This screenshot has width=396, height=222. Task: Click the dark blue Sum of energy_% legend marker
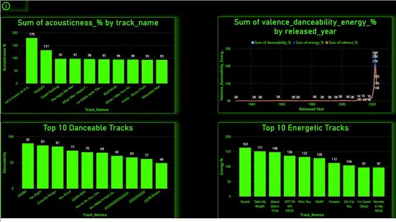coord(294,43)
